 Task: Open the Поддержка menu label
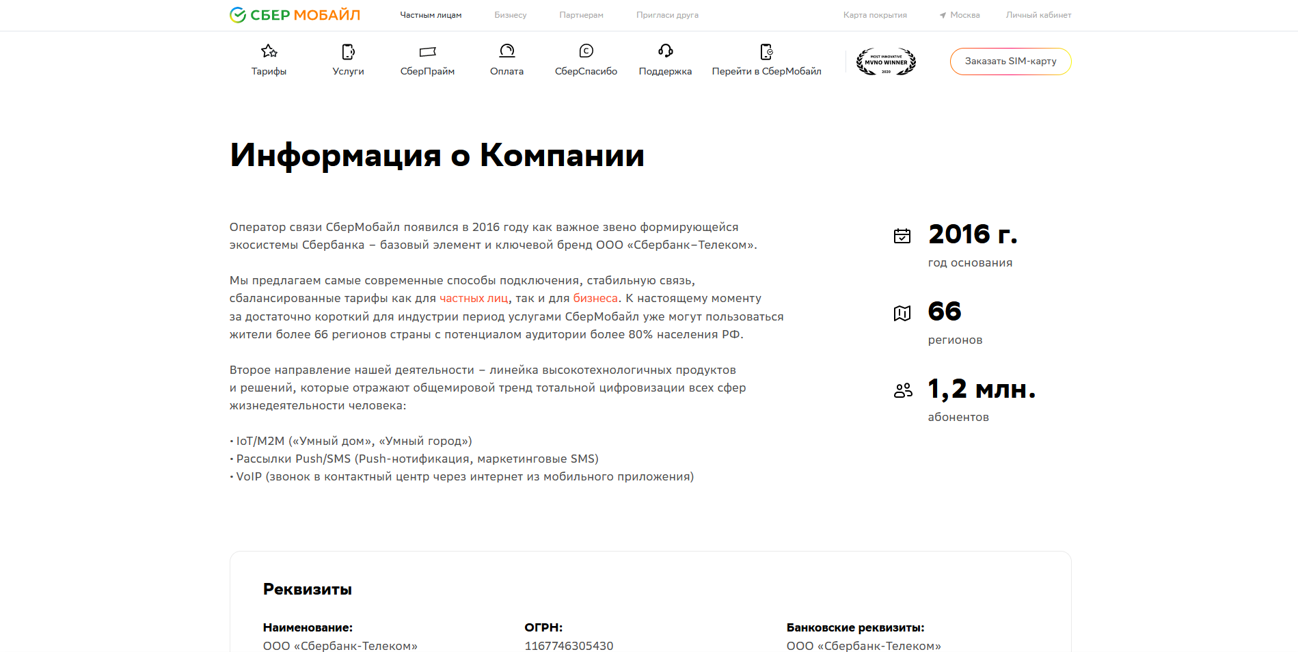click(665, 71)
